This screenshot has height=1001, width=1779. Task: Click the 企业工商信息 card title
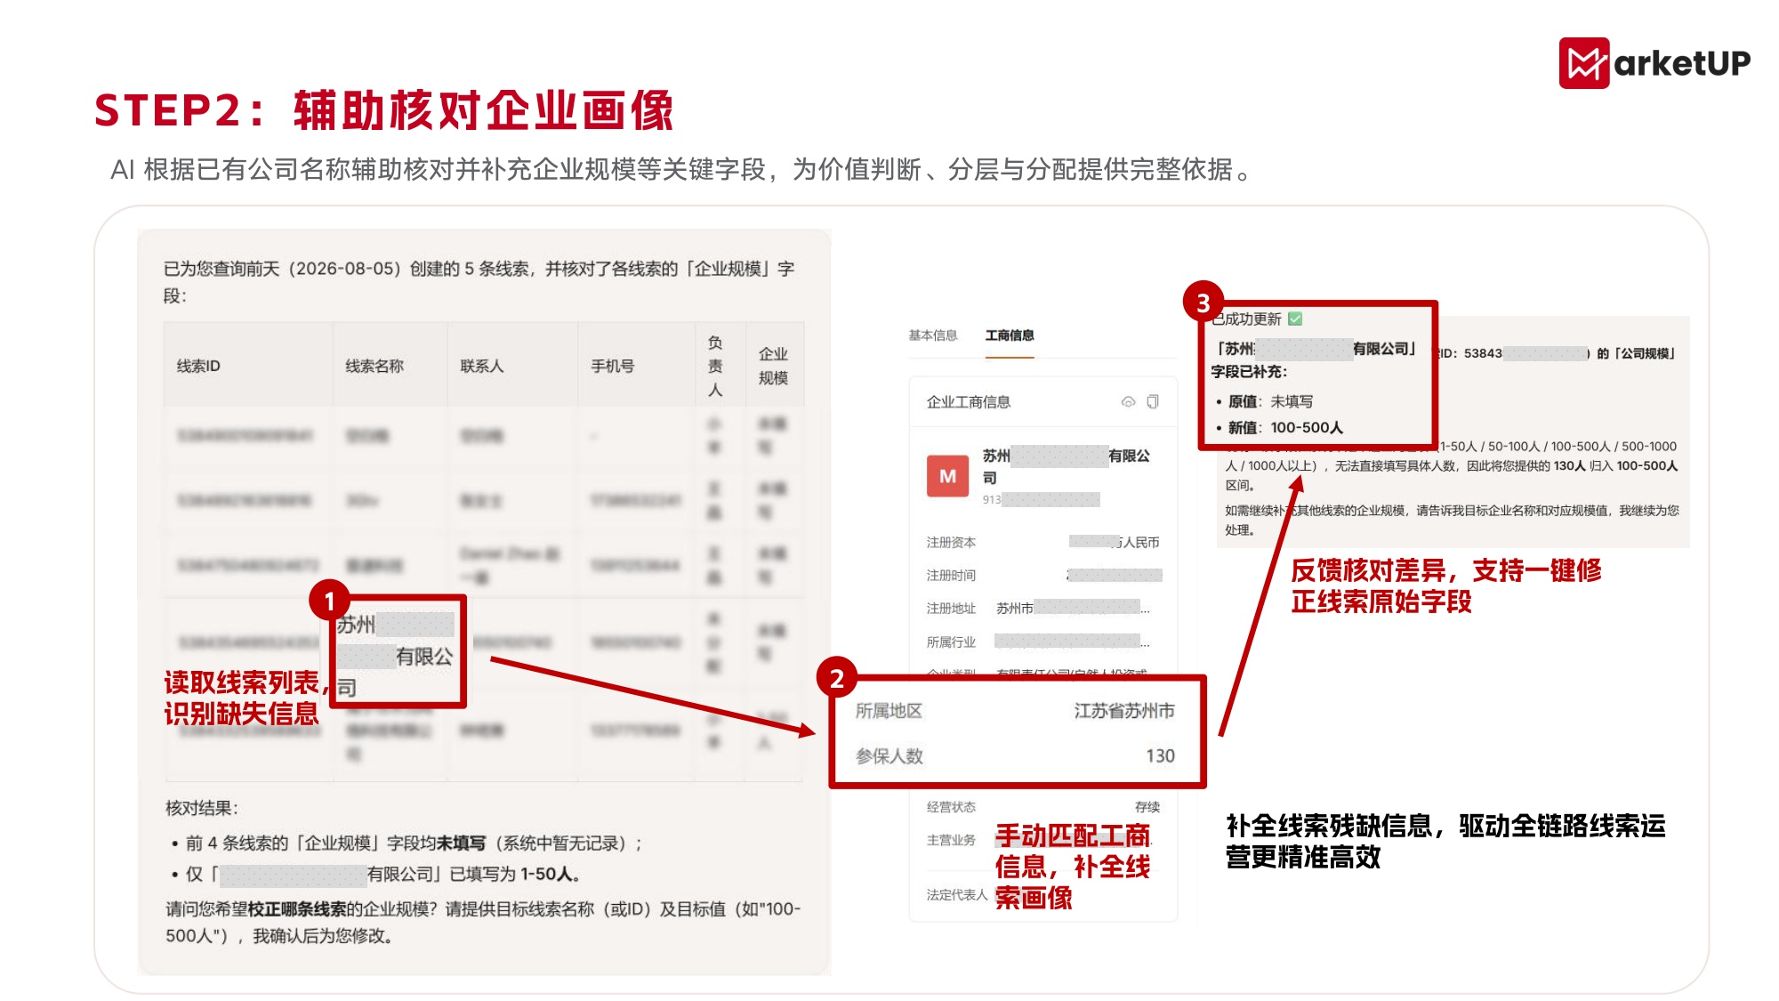pos(969,402)
